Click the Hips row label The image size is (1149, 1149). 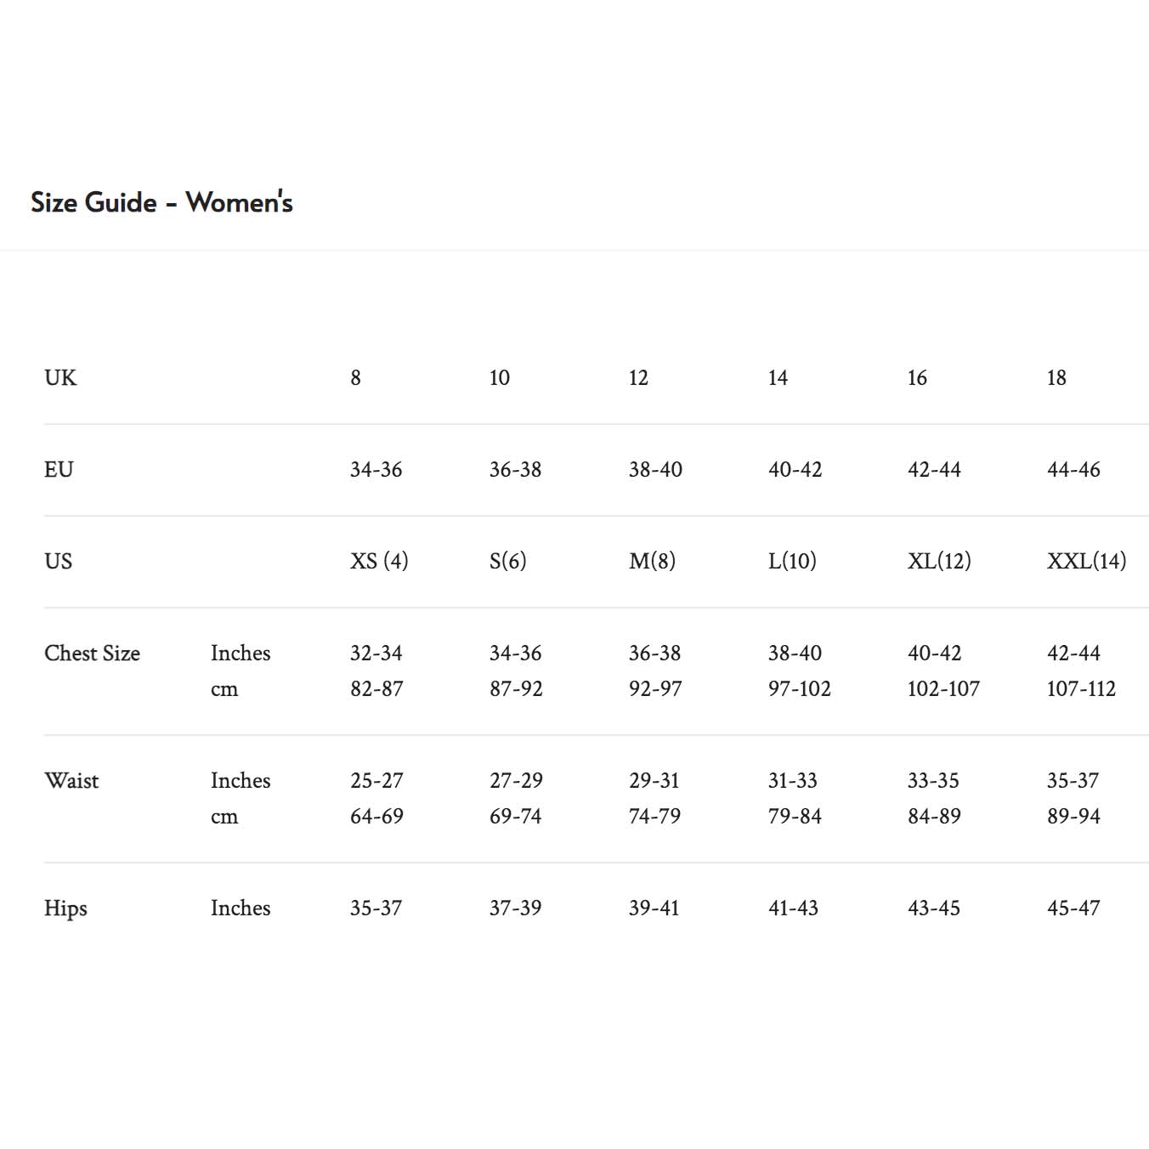point(65,908)
